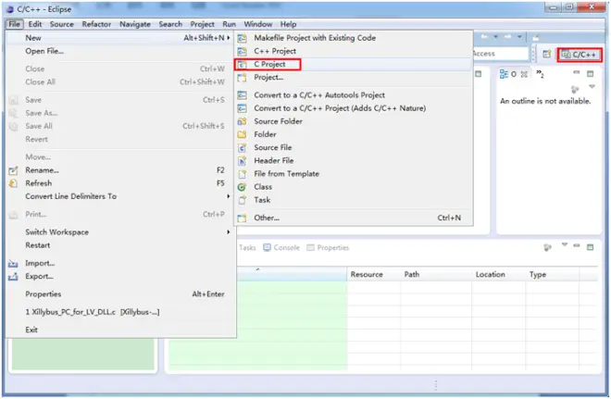The height and width of the screenshot is (399, 611).
Task: Choose Other... in New submenu
Action: click(x=353, y=218)
